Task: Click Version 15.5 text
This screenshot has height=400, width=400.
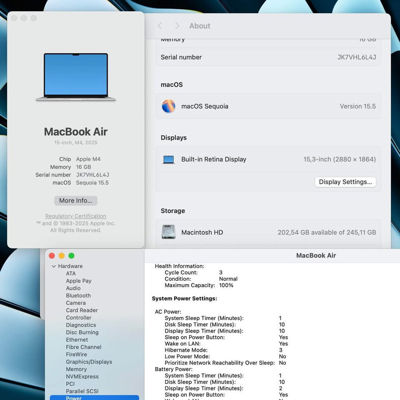Action: 357,106
